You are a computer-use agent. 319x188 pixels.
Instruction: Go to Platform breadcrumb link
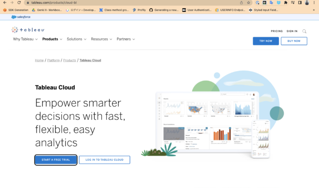point(53,60)
